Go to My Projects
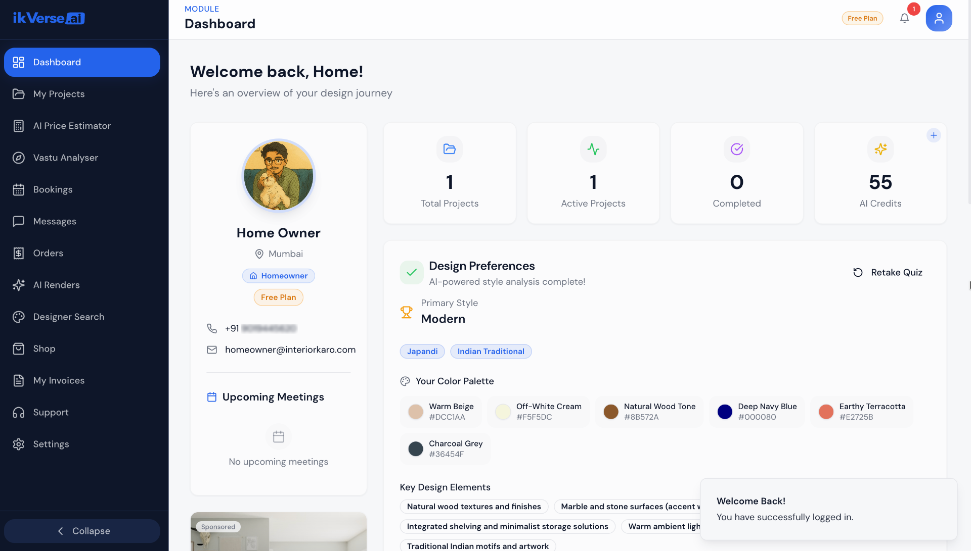This screenshot has height=551, width=971. click(x=82, y=94)
